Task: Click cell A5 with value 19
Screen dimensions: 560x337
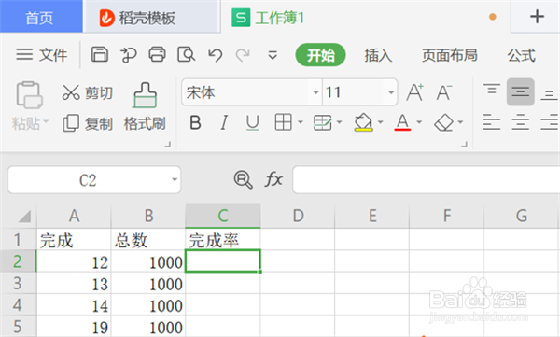Action: point(74,327)
